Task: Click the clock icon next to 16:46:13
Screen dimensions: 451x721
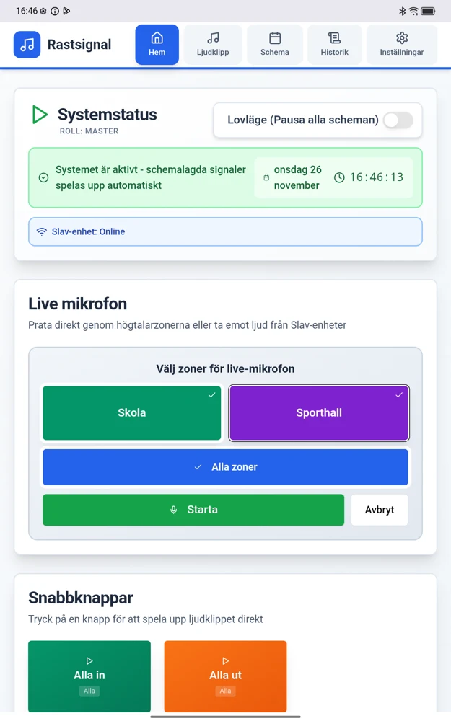Action: [x=339, y=177]
